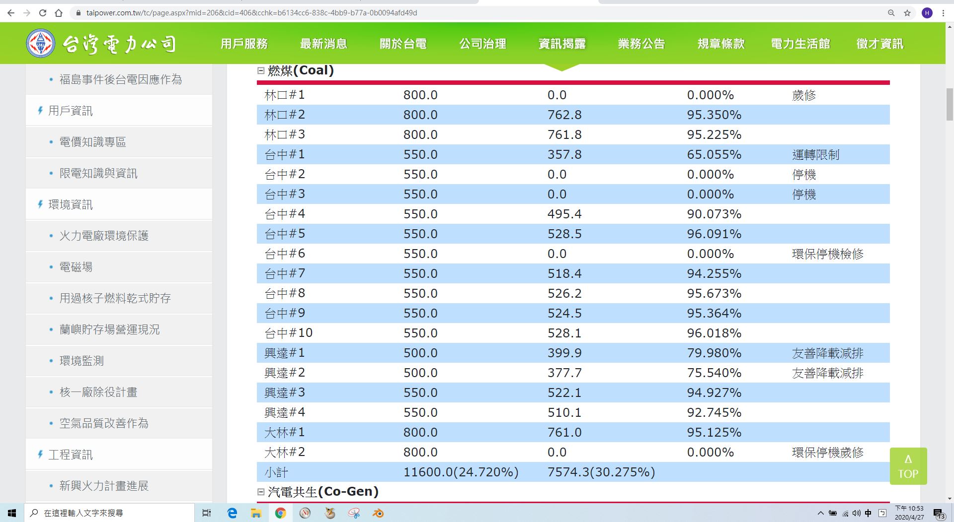Open 新興火力計畫進展 link
954x522 pixels.
pos(104,486)
